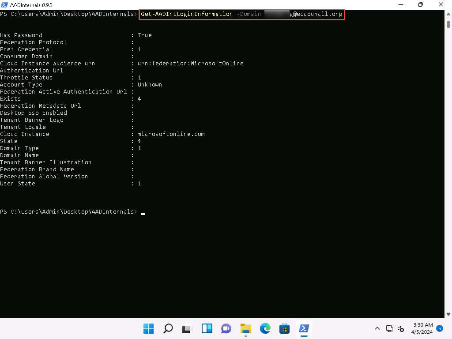The image size is (452, 339).
Task: Open the Widgets panel icon
Action: [x=207, y=328]
